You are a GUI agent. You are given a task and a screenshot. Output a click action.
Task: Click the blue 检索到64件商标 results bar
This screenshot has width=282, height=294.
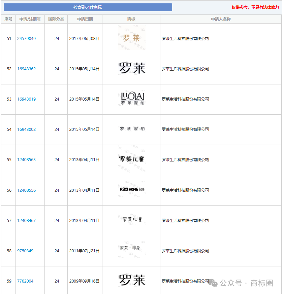click(88, 7)
